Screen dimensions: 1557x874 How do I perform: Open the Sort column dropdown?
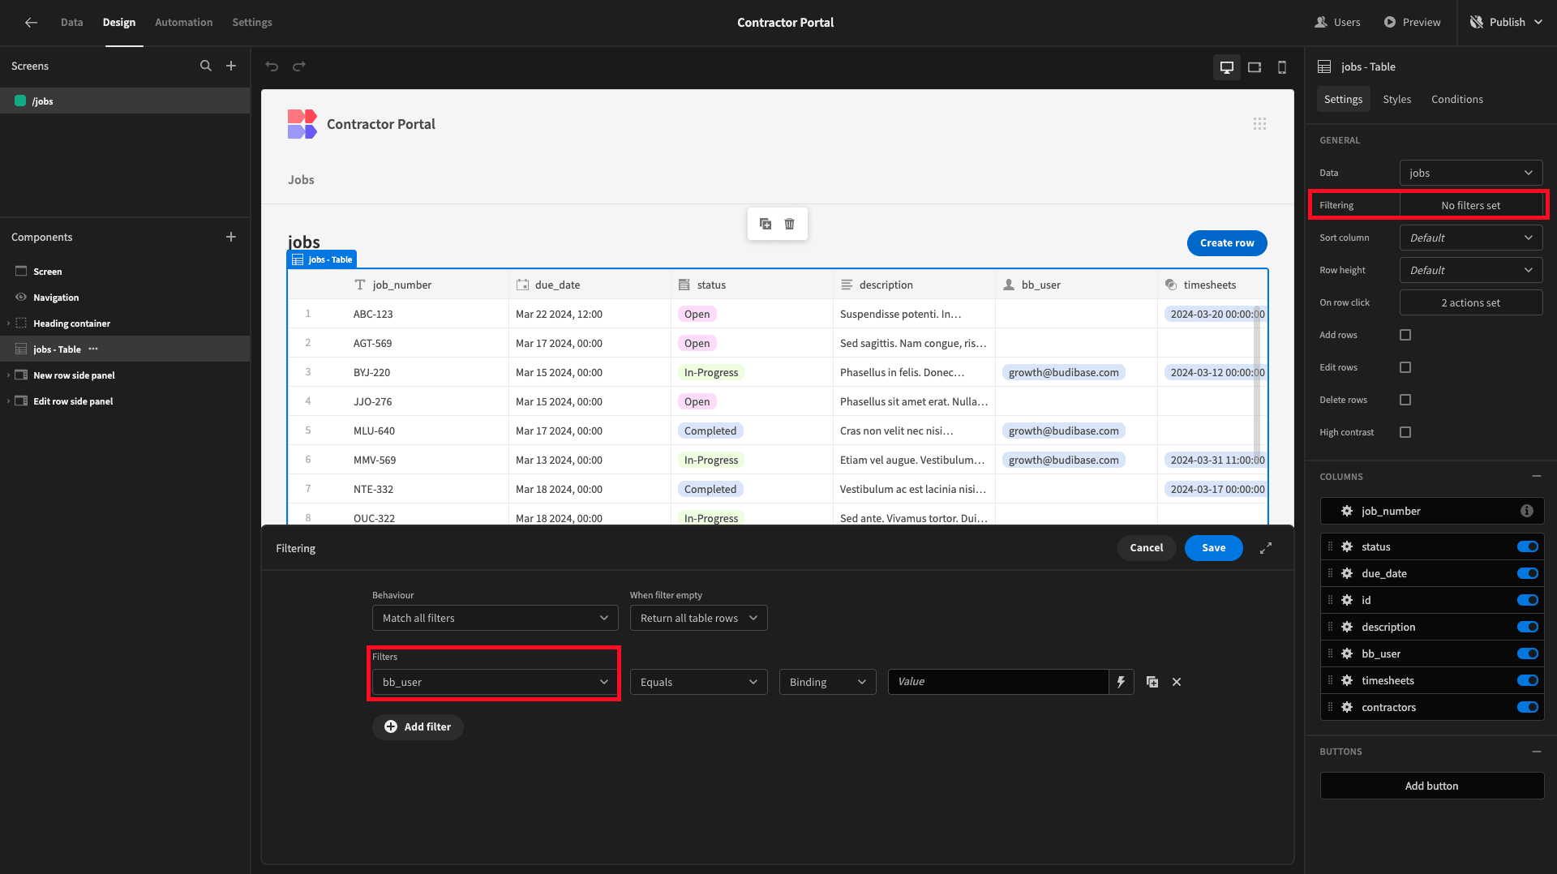click(x=1471, y=238)
